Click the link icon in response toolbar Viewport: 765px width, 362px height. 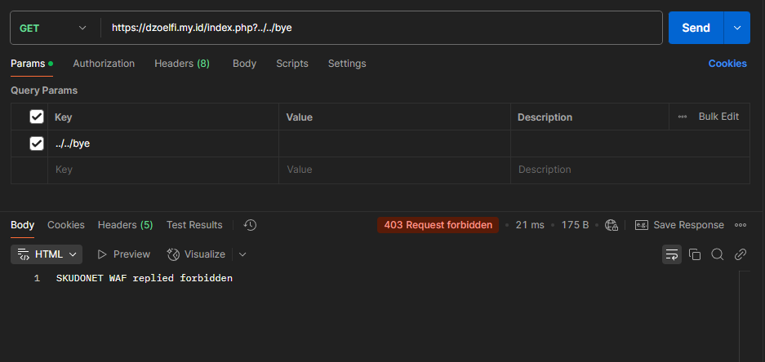741,254
